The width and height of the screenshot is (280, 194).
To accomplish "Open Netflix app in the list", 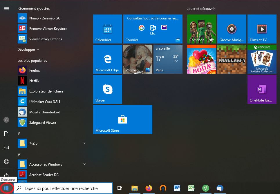I will coord(52,81).
